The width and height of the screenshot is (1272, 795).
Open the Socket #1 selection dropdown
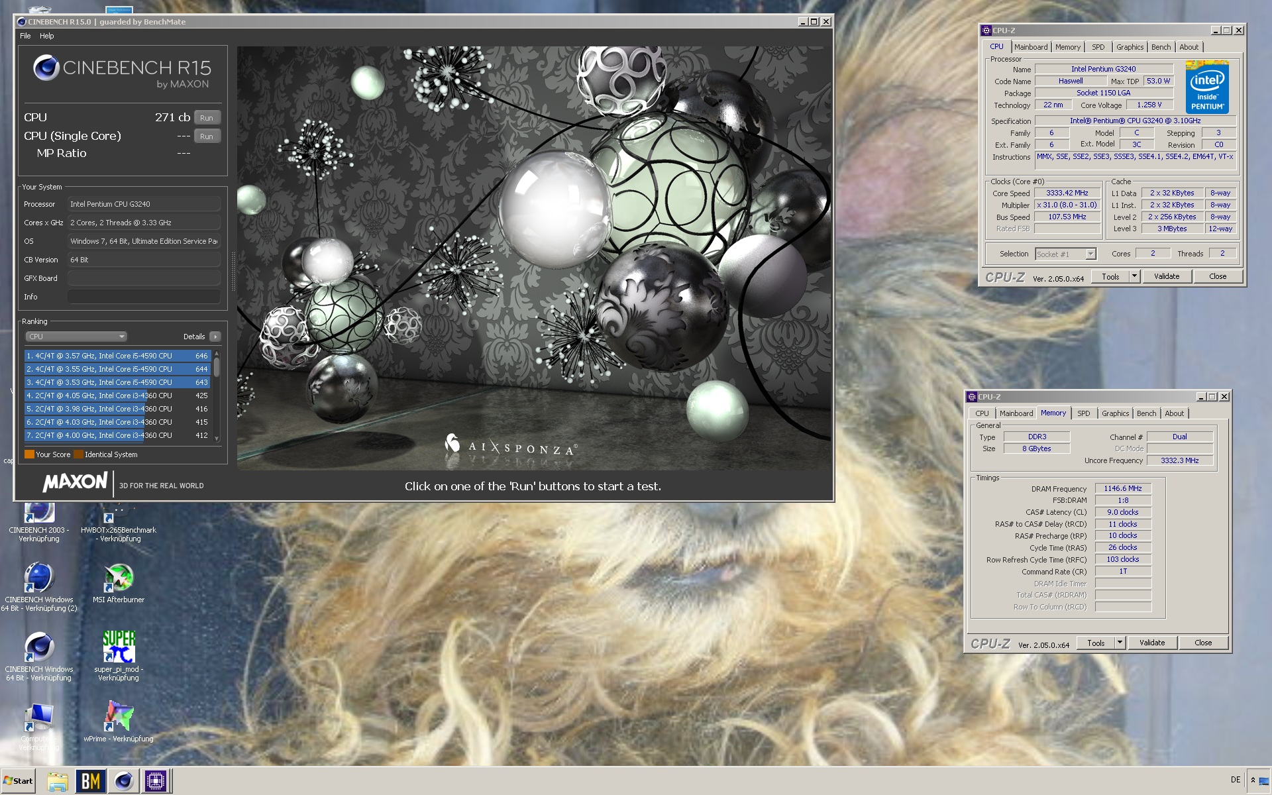(1065, 254)
